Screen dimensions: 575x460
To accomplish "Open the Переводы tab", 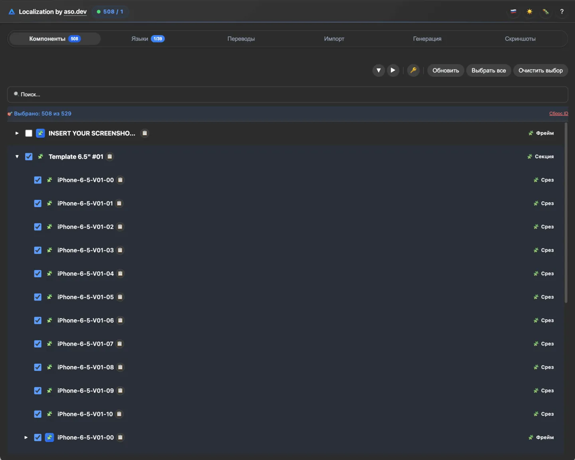I will coord(241,39).
